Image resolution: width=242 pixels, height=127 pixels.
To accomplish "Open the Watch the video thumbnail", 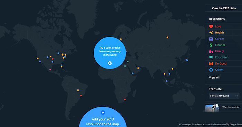I will click(212, 107).
